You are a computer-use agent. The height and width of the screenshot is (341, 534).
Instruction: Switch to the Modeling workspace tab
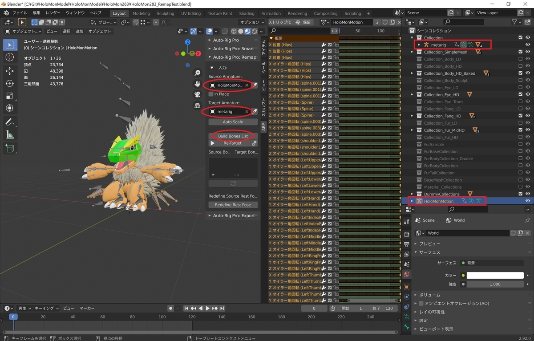point(141,13)
